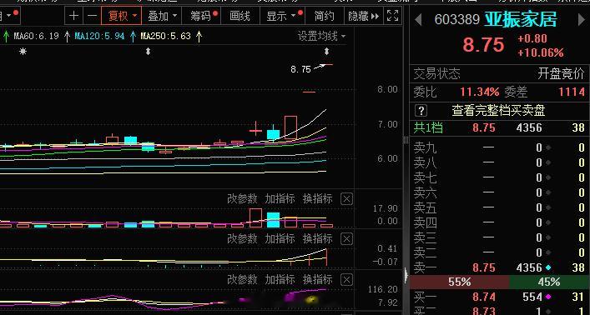Screen dimensions: 590x315
Task: Click 改参数 on the bottom indicator panel
Action: pos(242,279)
